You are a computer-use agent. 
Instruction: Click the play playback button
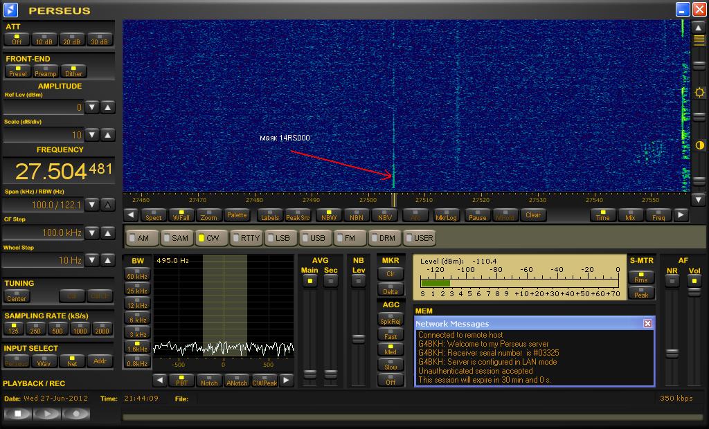pyautogui.click(x=46, y=414)
